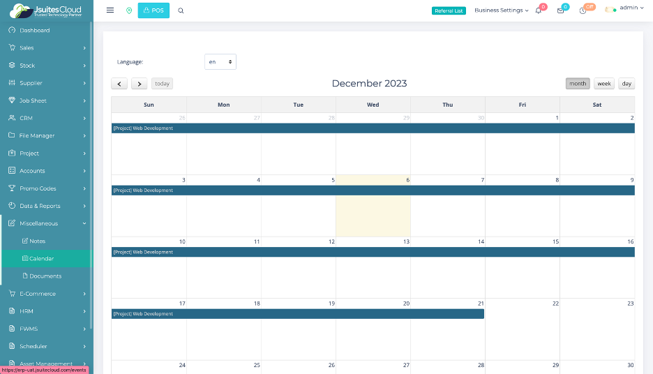This screenshot has width=653, height=374.
Task: Click the hamburger menu icon
Action: [110, 10]
